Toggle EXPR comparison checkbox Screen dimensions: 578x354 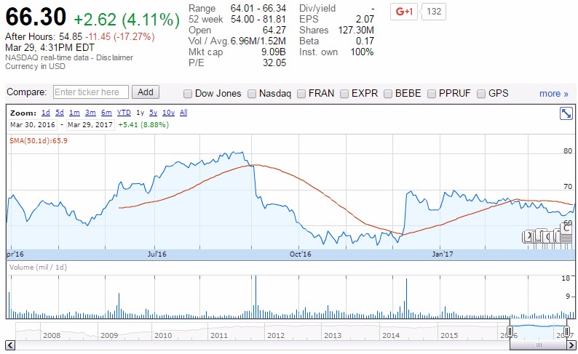344,94
